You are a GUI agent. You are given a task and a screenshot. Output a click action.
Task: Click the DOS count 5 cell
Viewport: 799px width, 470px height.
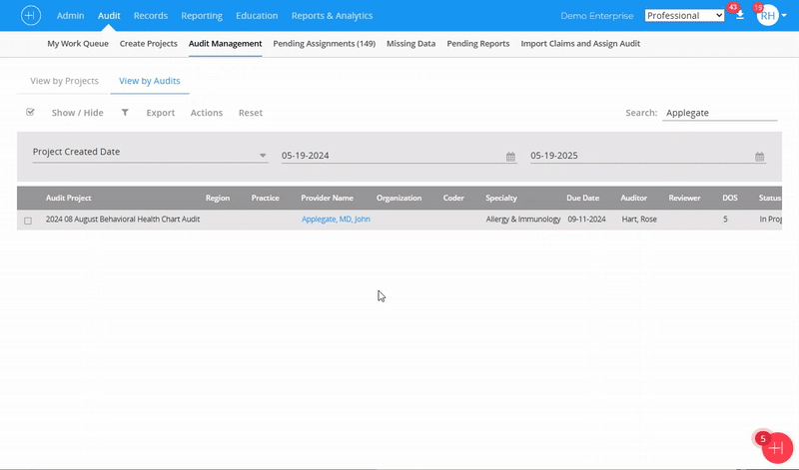pyautogui.click(x=725, y=219)
